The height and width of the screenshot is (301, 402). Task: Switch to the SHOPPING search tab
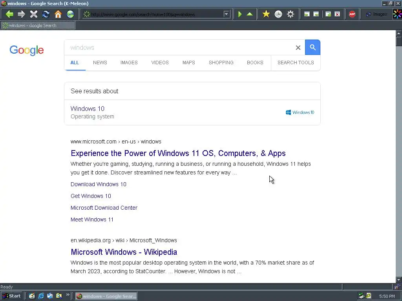point(221,63)
